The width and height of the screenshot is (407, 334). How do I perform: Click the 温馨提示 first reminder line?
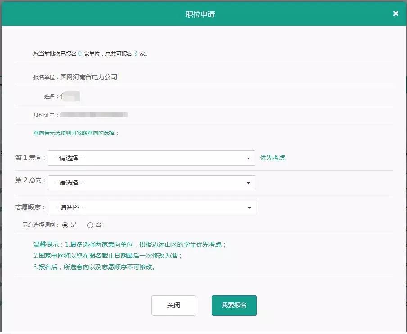click(130, 245)
